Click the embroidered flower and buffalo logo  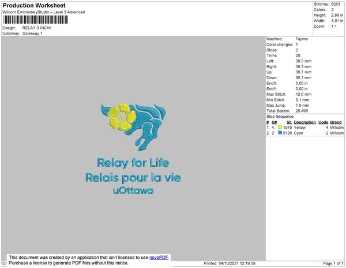(x=134, y=127)
